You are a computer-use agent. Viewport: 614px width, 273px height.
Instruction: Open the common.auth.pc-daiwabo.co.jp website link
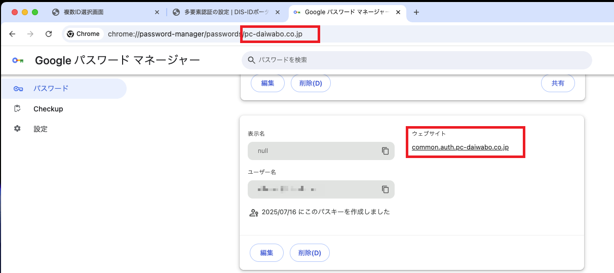(460, 147)
